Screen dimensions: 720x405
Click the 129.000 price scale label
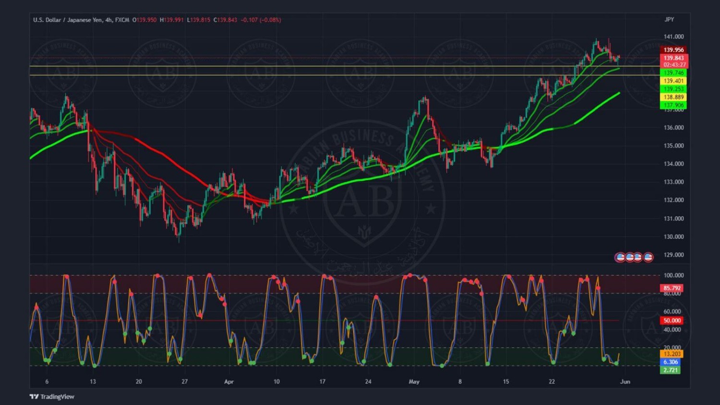(673, 255)
